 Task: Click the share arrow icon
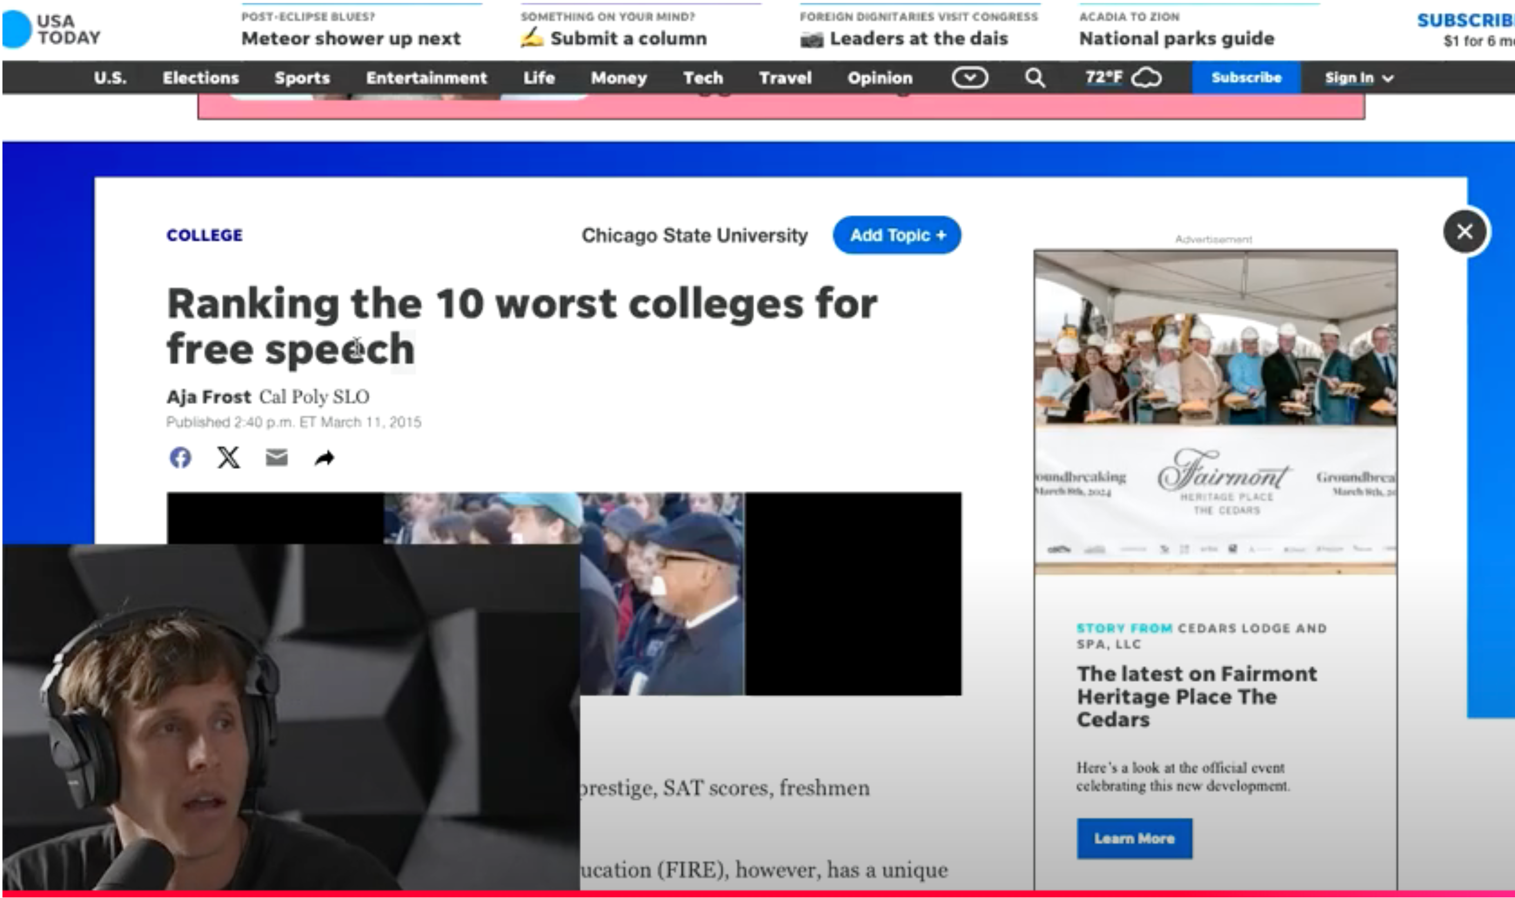coord(324,458)
